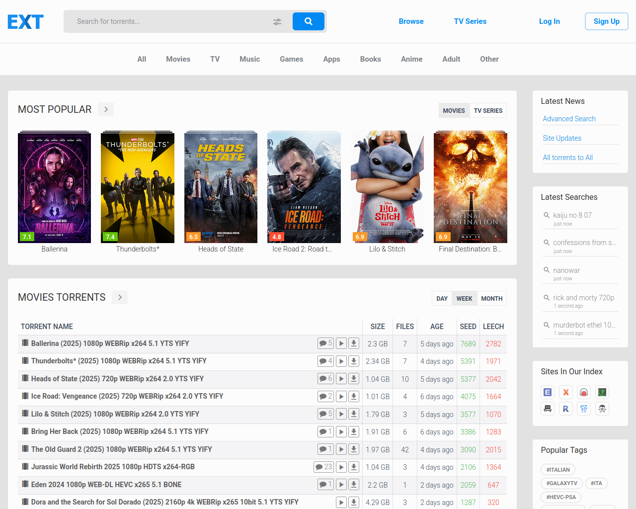Select the Week torrents filter
This screenshot has height=509, width=636.
(x=464, y=298)
